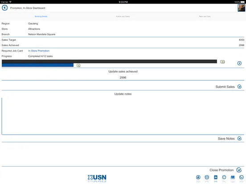Tap the battery indicator in status bar
Image resolution: width=246 pixels, height=184 pixels.
(242, 2)
